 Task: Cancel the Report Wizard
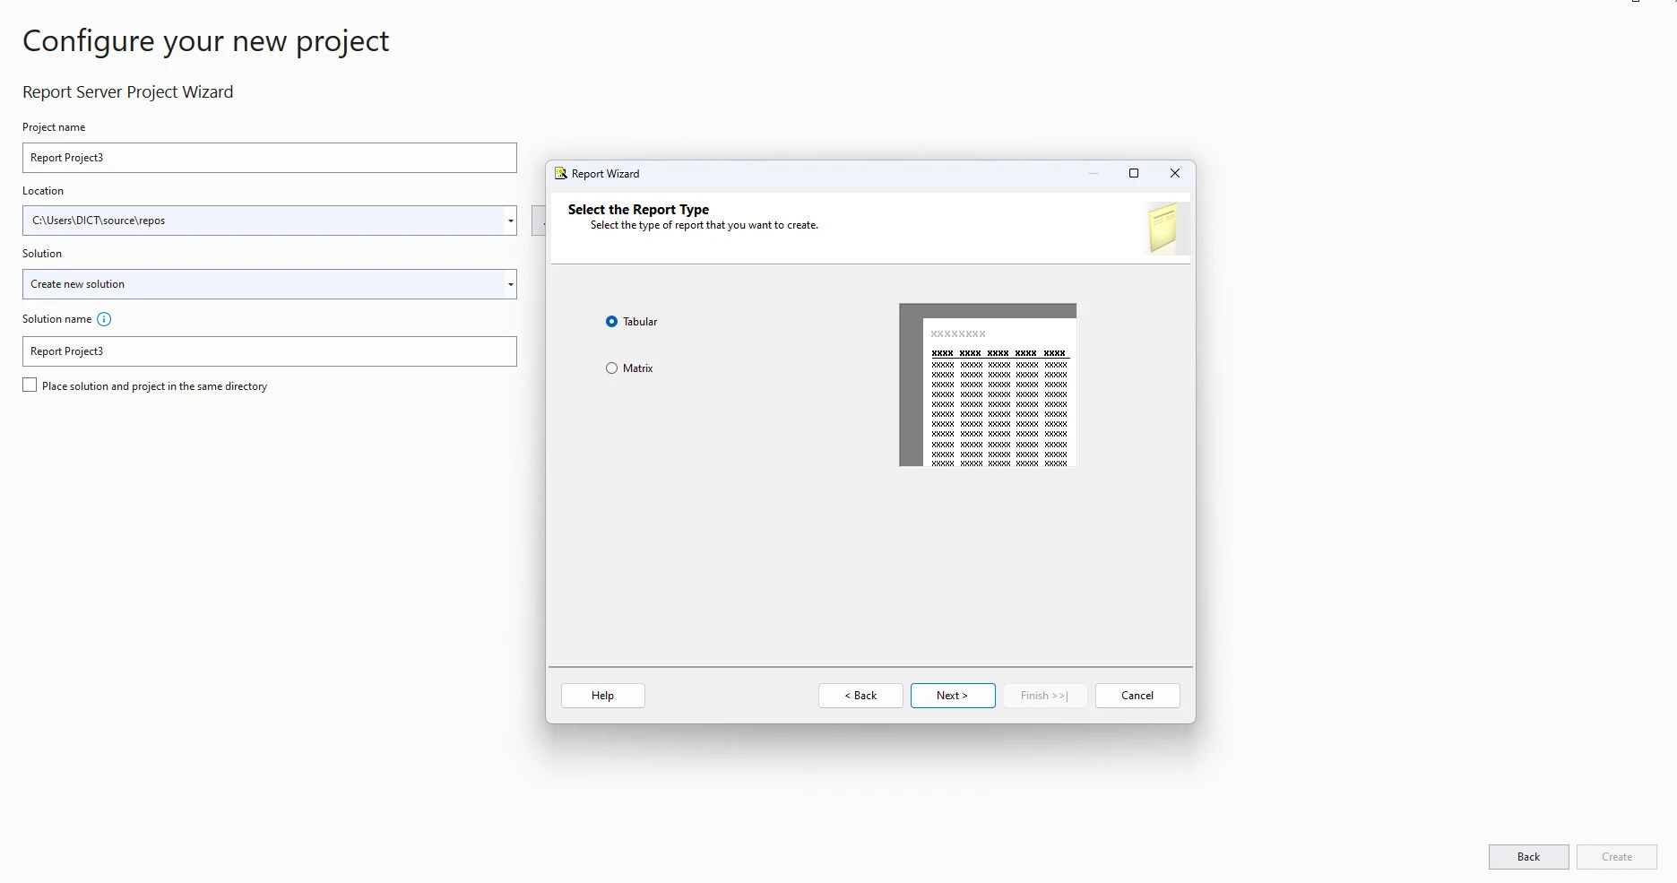(x=1137, y=696)
